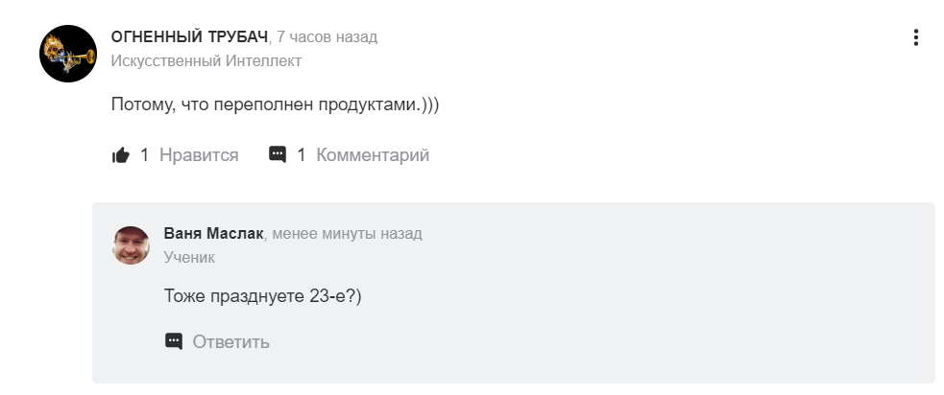Click the comment bubble icon under the answer

coord(278,154)
